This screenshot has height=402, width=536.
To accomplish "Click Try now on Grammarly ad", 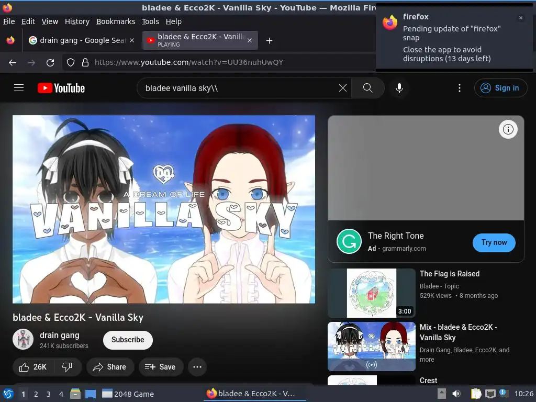I will 494,242.
